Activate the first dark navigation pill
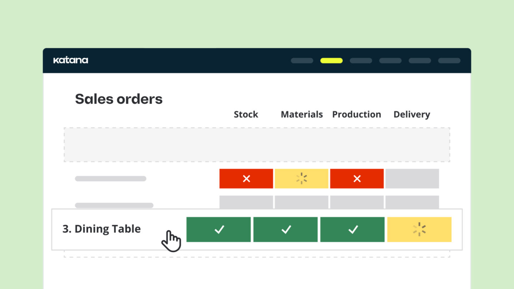 pyautogui.click(x=302, y=61)
